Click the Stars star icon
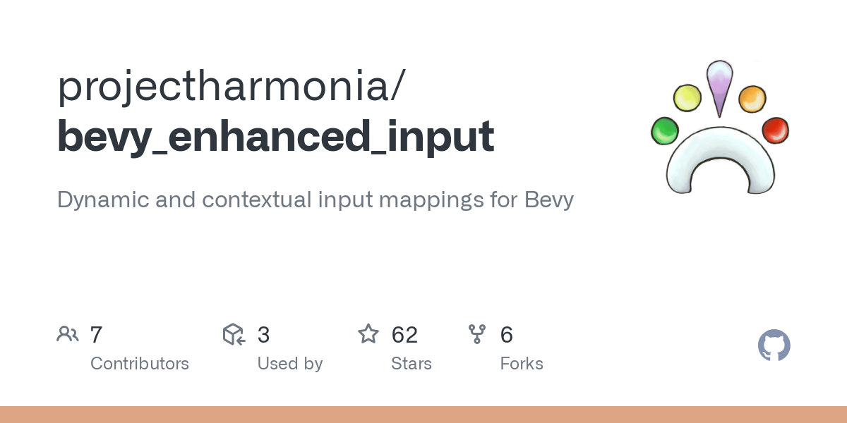The width and height of the screenshot is (847, 423). click(368, 334)
